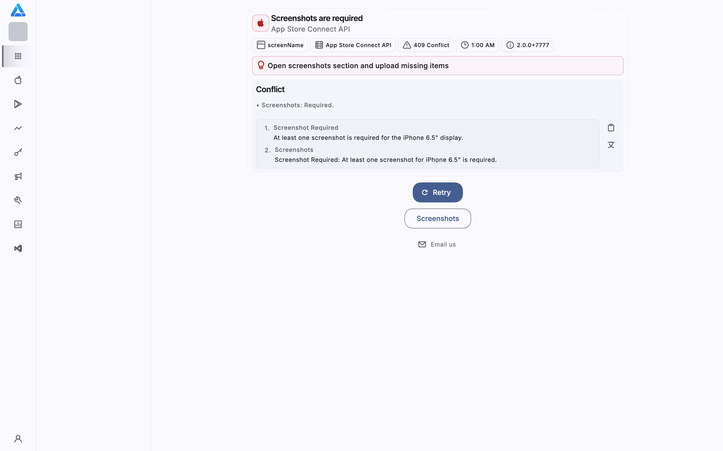
Task: Open the user account icon at bottom
Action: [x=18, y=439]
